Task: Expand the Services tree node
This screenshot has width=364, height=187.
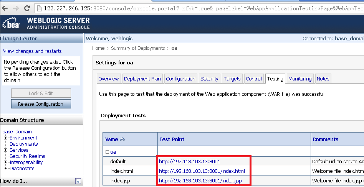Action: tap(6, 150)
